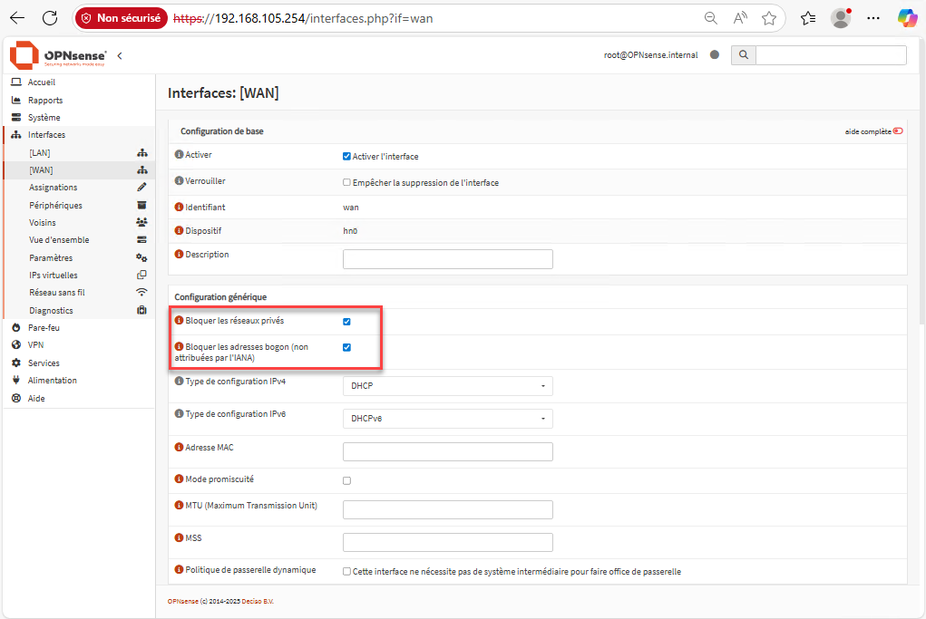Image resolution: width=926 pixels, height=619 pixels.
Task: Click the Copilot icon in browser toolbar
Action: click(x=907, y=18)
